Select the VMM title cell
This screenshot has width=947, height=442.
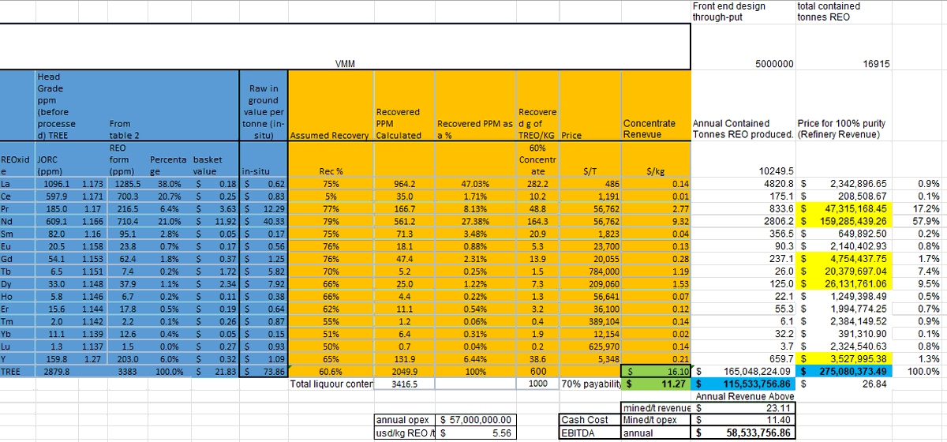pos(346,64)
